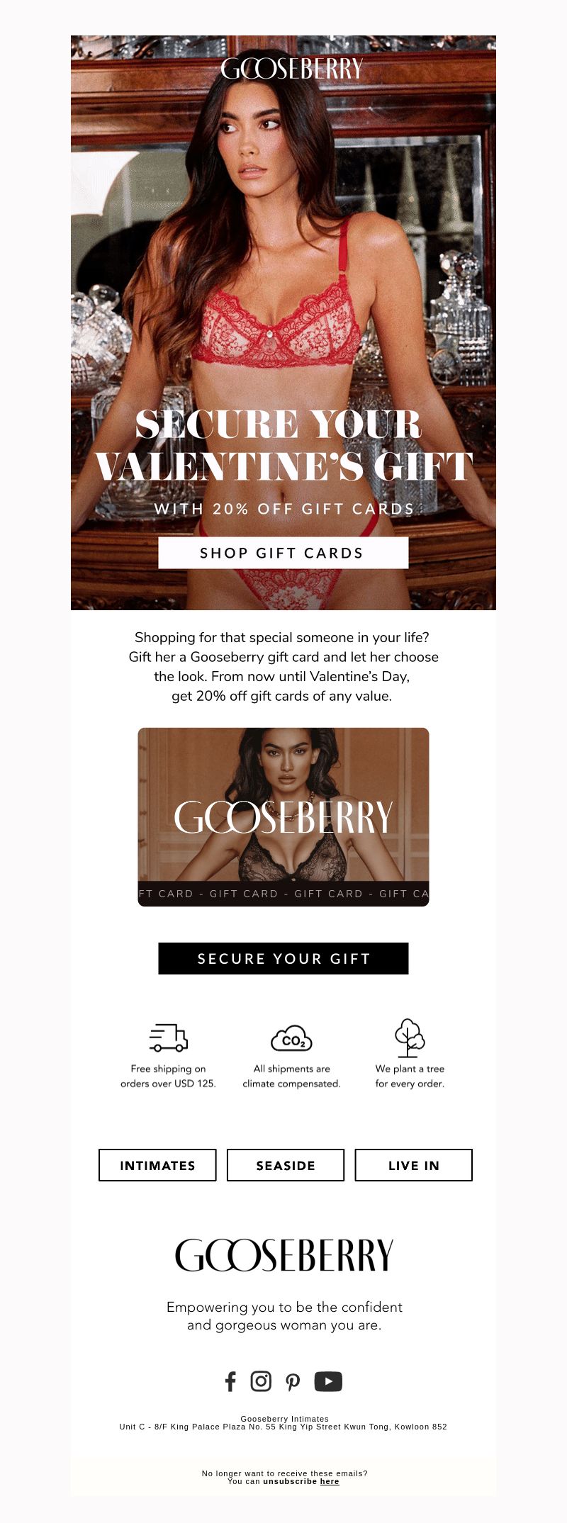Open the Live In category

pos(413,1165)
